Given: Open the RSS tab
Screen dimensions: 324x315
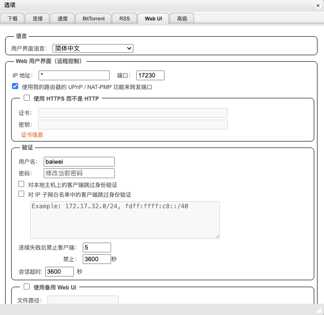Looking at the screenshot, I should (x=125, y=19).
